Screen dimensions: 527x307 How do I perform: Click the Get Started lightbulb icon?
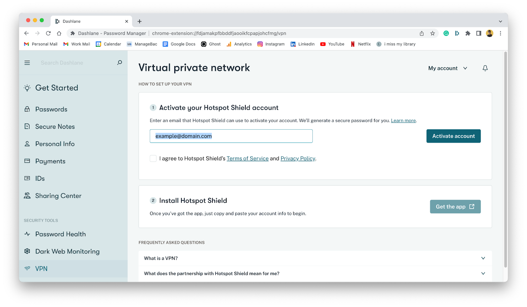tap(27, 88)
